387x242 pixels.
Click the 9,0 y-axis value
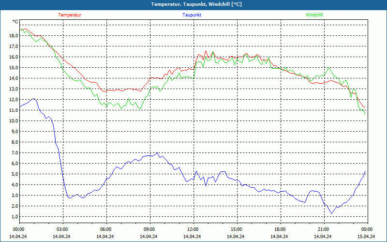coord(15,131)
